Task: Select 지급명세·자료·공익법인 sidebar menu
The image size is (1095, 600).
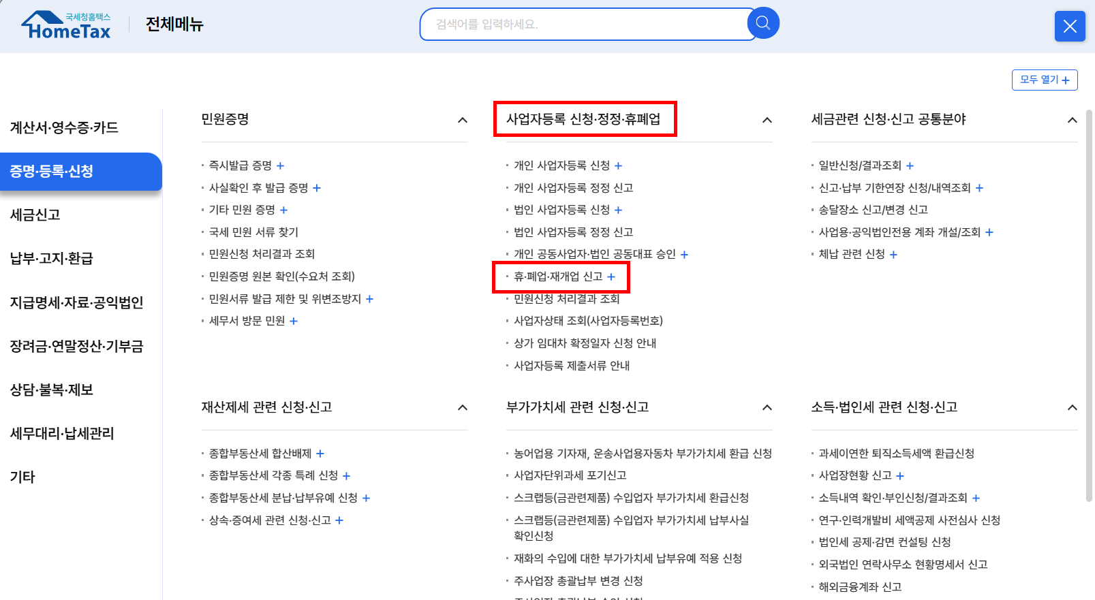Action: [x=76, y=302]
